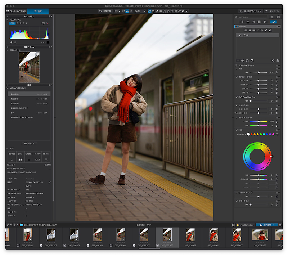Toggle show active corrections only switch
The image size is (288, 256).
(x=278, y=17)
